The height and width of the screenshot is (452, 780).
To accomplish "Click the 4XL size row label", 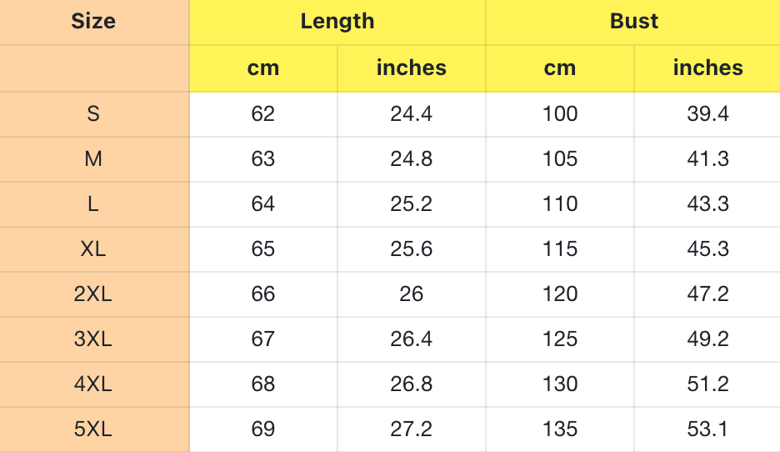I will tap(93, 384).
